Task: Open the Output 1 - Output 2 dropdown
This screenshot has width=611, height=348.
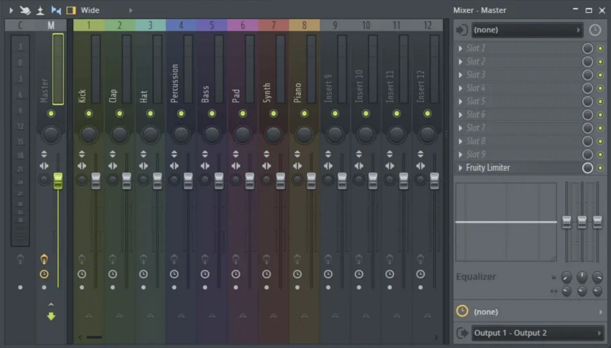Action: 537,333
